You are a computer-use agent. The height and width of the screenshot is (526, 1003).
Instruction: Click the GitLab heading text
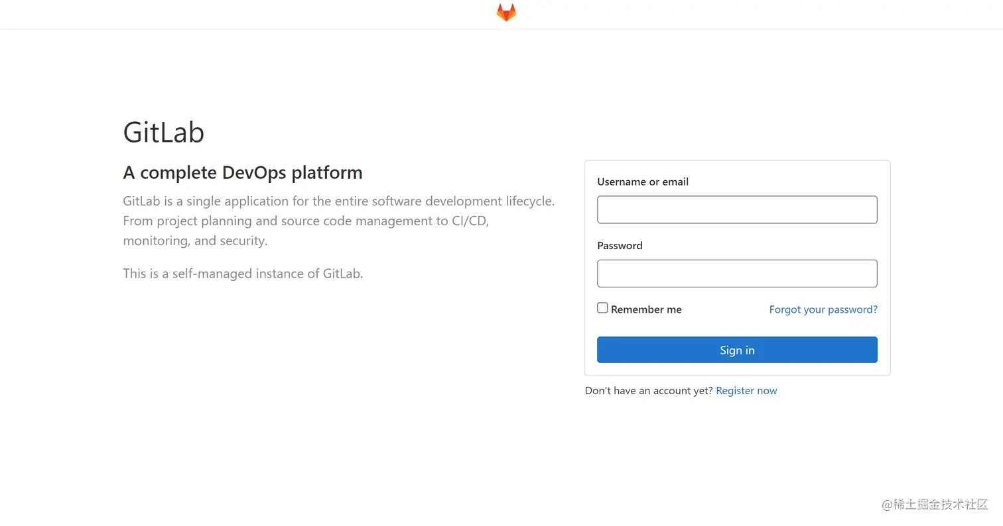(163, 132)
